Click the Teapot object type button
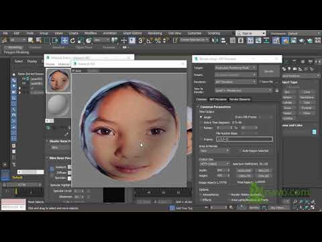This screenshot has height=242, width=322. pyautogui.click(x=288, y=113)
